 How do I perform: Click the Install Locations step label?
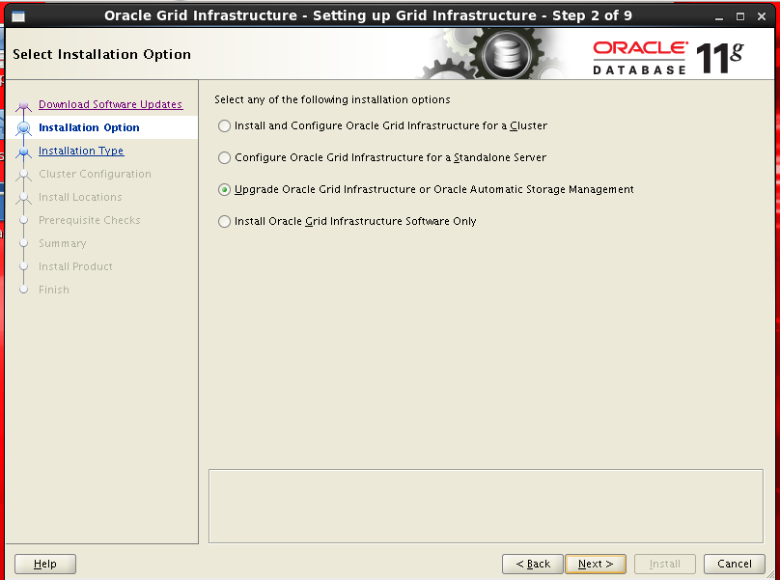click(x=80, y=197)
